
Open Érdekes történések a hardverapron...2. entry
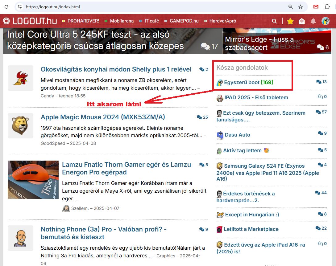tap(246, 197)
